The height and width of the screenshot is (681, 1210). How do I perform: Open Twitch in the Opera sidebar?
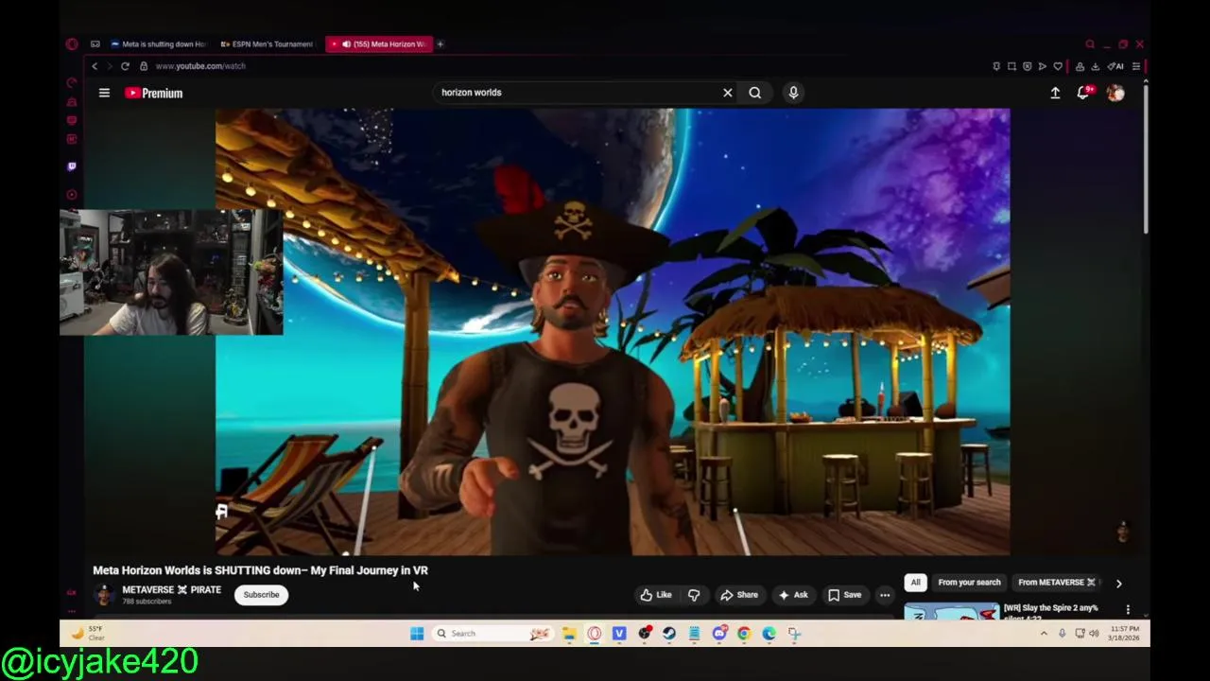click(x=72, y=166)
